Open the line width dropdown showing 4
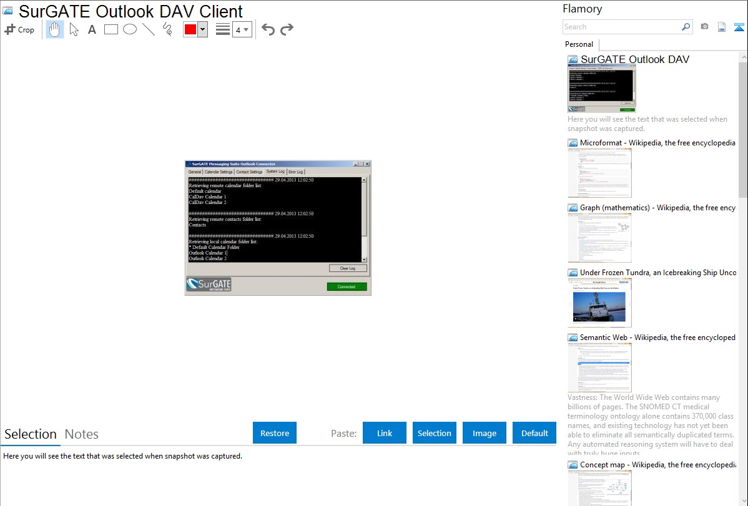This screenshot has width=748, height=506. tap(242, 30)
